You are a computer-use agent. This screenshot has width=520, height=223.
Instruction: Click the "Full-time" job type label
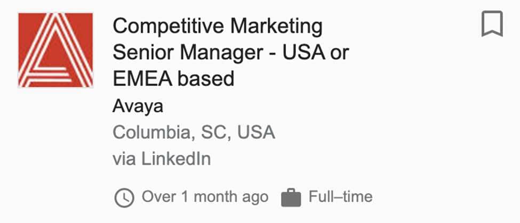coord(340,197)
